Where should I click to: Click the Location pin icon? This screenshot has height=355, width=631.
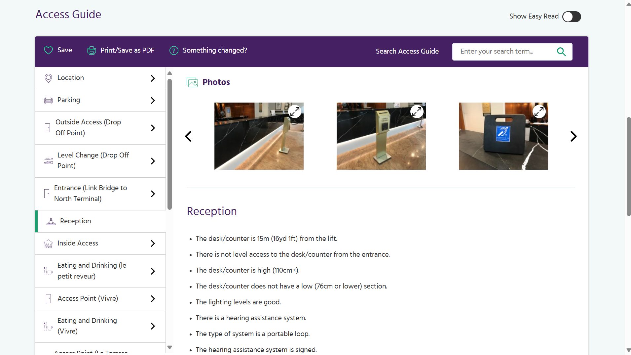click(48, 78)
